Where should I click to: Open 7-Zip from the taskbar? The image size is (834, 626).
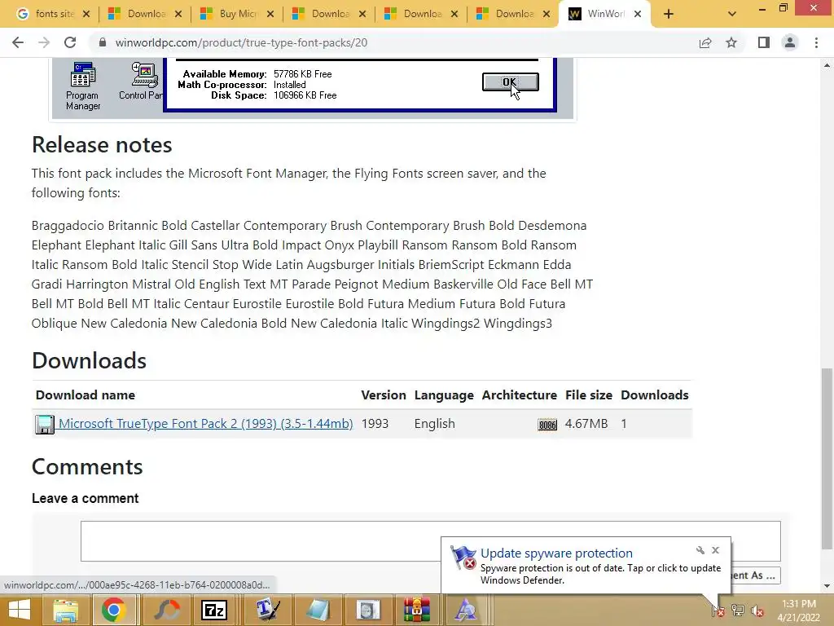(214, 610)
